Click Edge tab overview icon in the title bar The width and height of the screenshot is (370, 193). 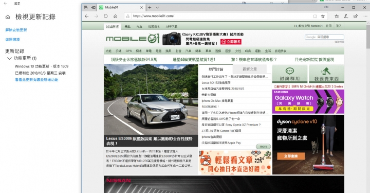click(x=86, y=7)
